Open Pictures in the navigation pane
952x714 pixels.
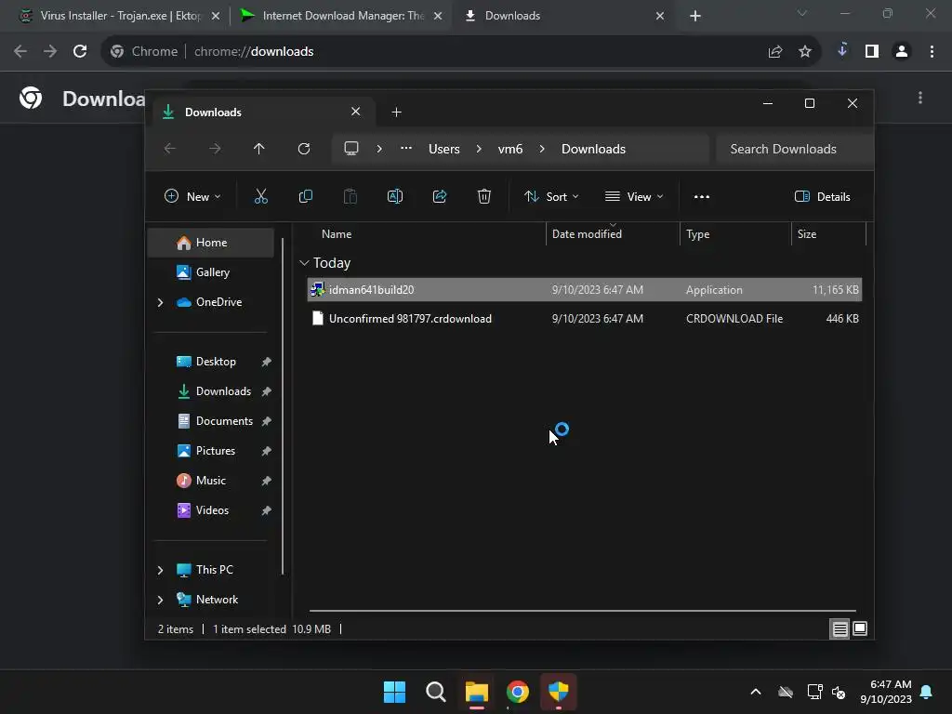pos(211,451)
